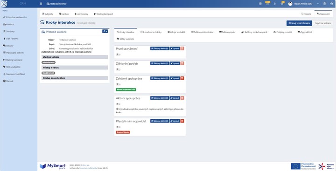Switch to Subjekty top tab
The height and width of the screenshot is (171, 336).
click(x=48, y=14)
